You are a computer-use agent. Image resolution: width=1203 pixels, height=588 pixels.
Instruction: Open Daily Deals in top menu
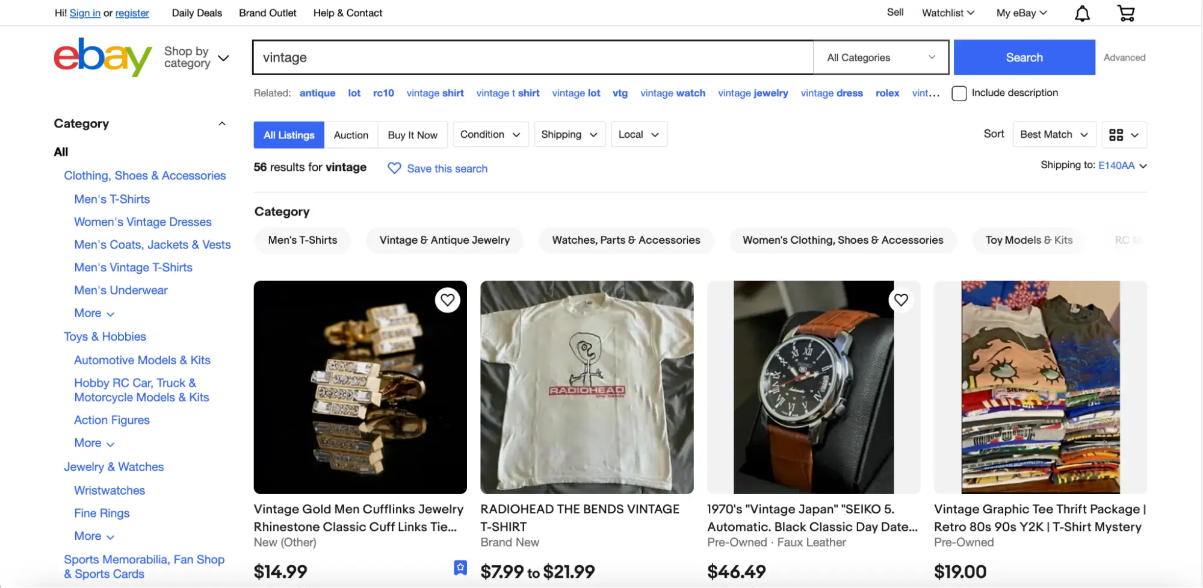(197, 13)
